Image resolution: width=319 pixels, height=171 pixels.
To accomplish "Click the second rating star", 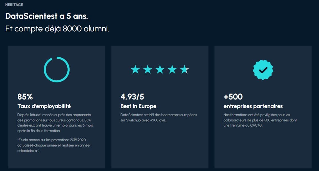I will [147, 70].
